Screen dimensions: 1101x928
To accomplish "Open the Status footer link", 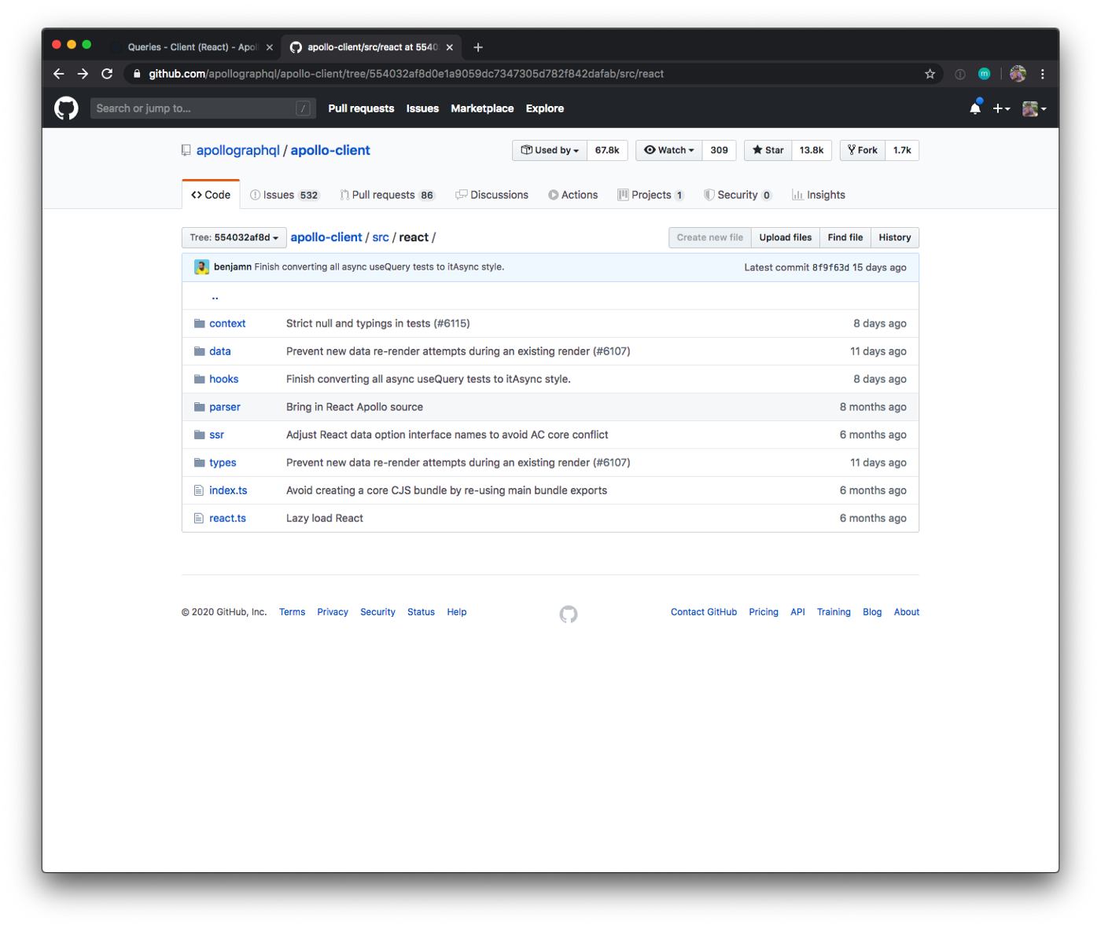I will pos(421,612).
